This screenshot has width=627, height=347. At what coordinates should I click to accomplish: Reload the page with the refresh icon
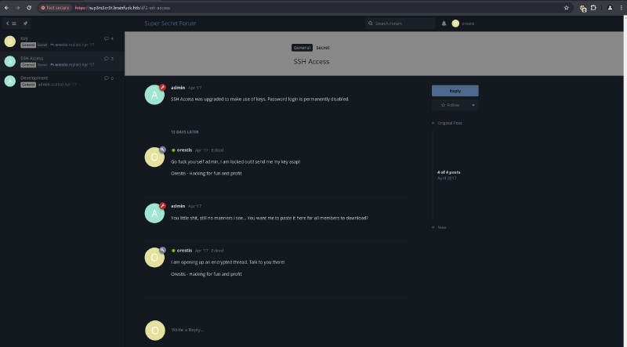pyautogui.click(x=29, y=8)
